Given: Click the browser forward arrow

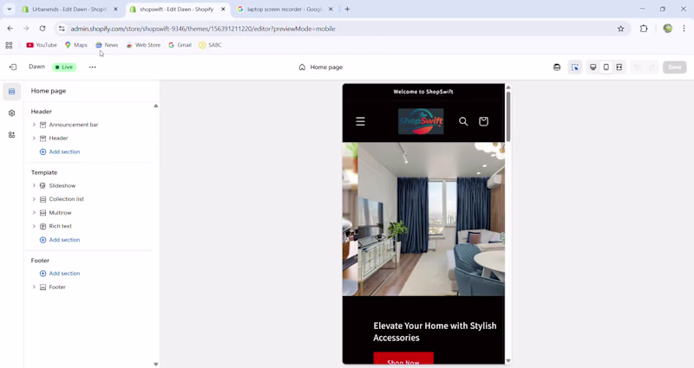Looking at the screenshot, I should tap(26, 29).
